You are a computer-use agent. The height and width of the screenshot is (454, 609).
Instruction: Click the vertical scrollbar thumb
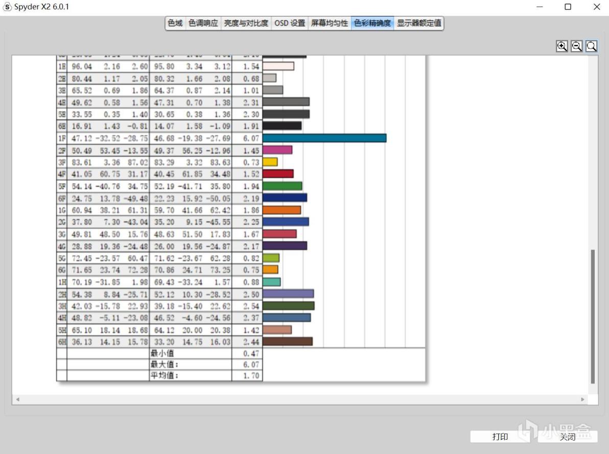(x=593, y=316)
